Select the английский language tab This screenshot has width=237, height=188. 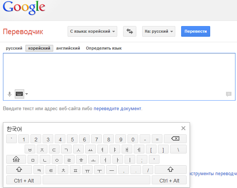point(68,48)
